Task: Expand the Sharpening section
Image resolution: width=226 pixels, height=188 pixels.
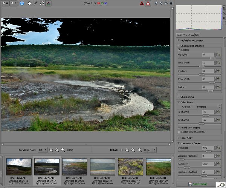Action: pyautogui.click(x=187, y=97)
